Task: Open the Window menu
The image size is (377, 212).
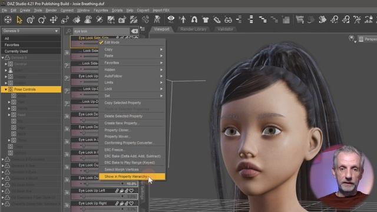Action: (x=84, y=11)
